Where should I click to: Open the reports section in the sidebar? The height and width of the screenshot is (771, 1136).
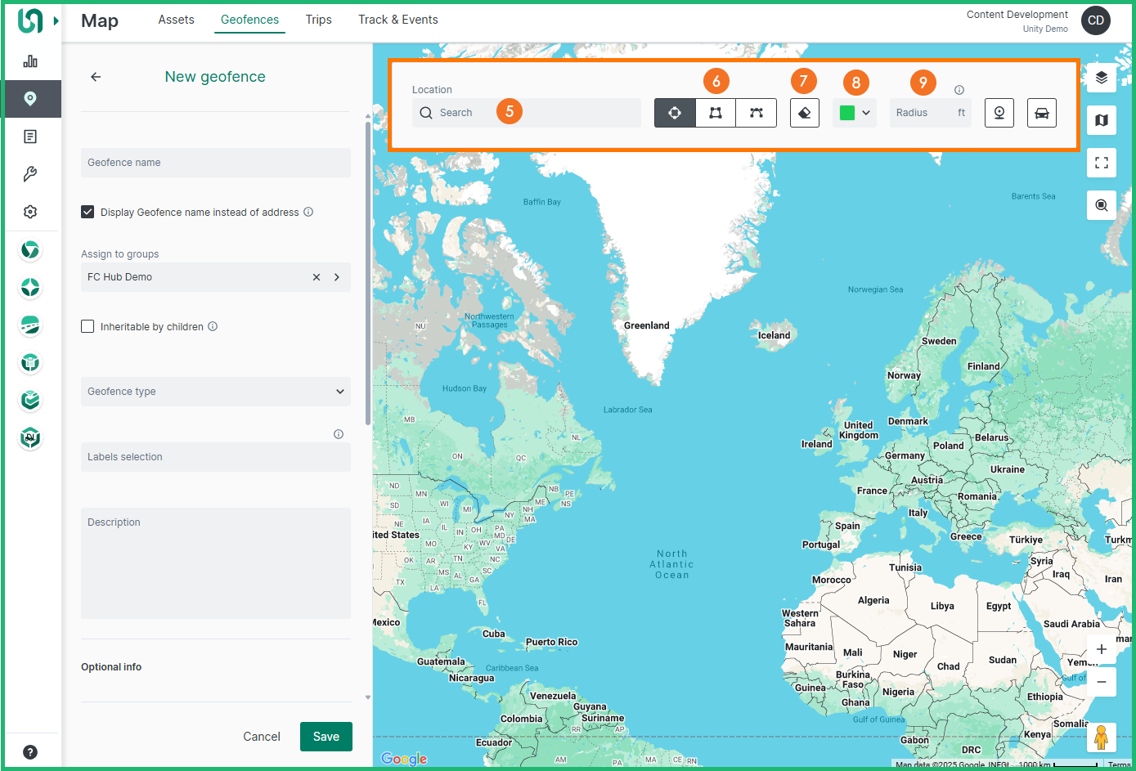[30, 136]
